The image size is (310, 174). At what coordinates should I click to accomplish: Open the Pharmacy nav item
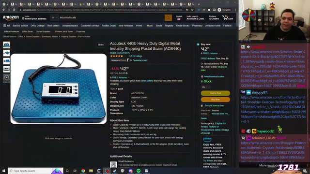click(197, 26)
